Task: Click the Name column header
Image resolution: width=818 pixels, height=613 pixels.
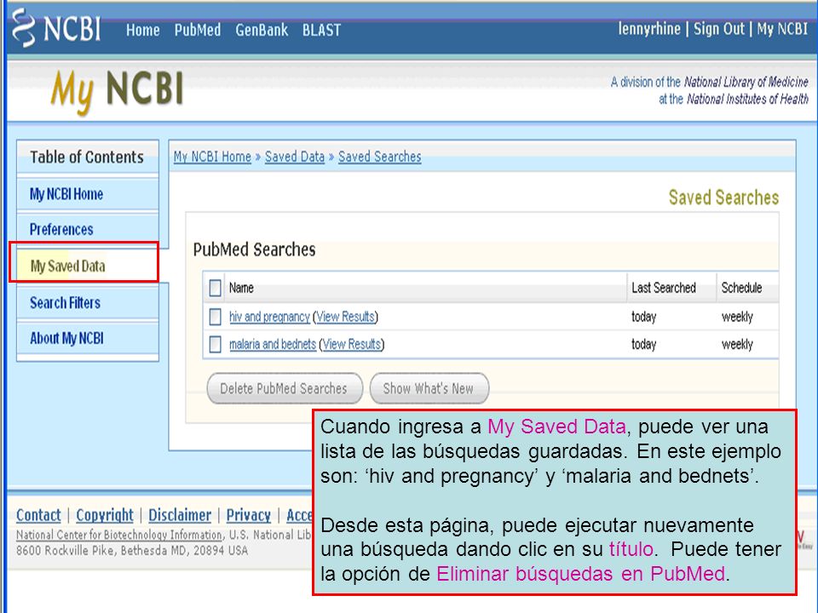Action: pyautogui.click(x=241, y=288)
